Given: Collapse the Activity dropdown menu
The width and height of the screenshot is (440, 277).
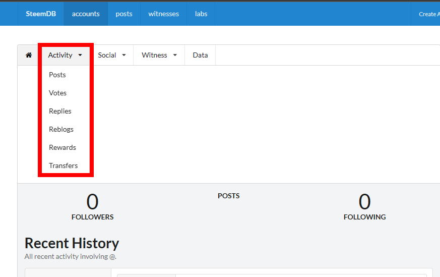Looking at the screenshot, I should 65,55.
